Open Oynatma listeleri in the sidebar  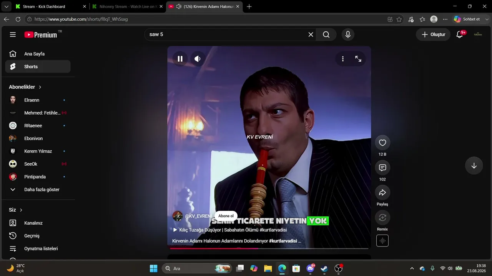pyautogui.click(x=38, y=248)
